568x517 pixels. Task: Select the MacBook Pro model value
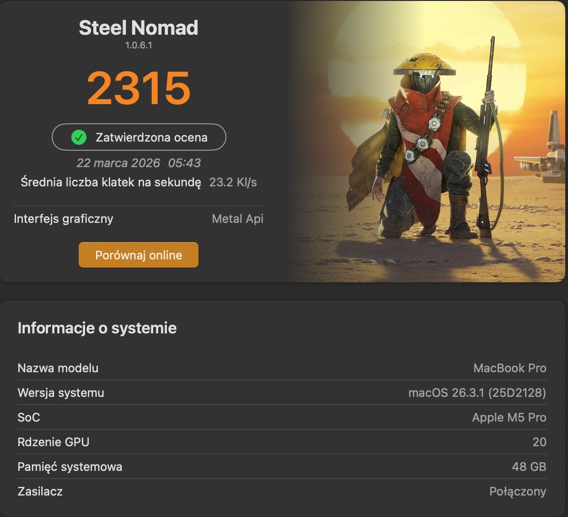tap(509, 368)
